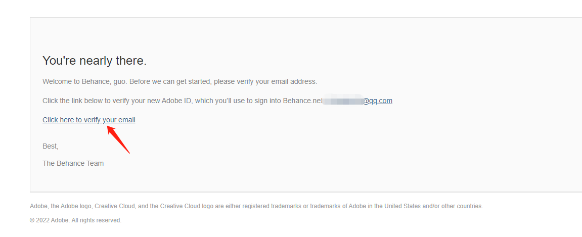This screenshot has width=582, height=237.
Task: Click "The Behance Team" signature
Action: [73, 163]
